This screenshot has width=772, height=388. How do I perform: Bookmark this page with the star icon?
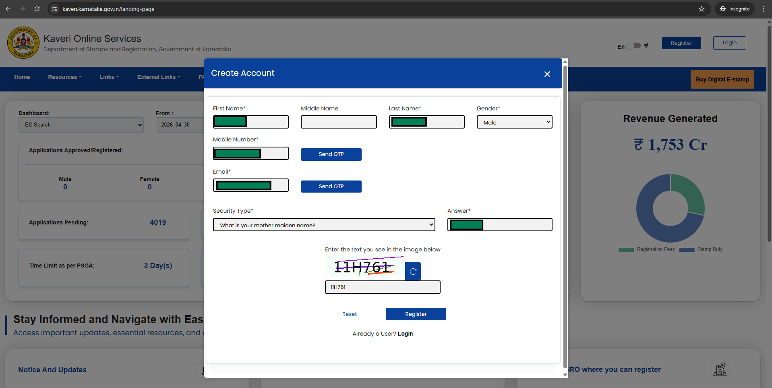tap(702, 9)
